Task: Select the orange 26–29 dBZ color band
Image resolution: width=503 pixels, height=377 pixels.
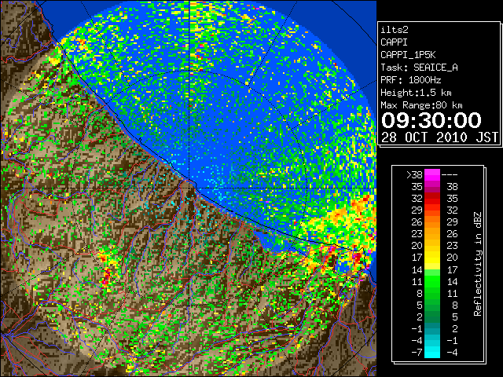Action: (x=432, y=222)
